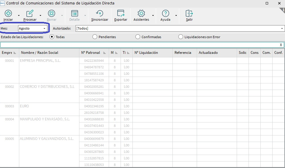285x168 pixels.
Task: Click the Solic column header
Action: [243, 53]
